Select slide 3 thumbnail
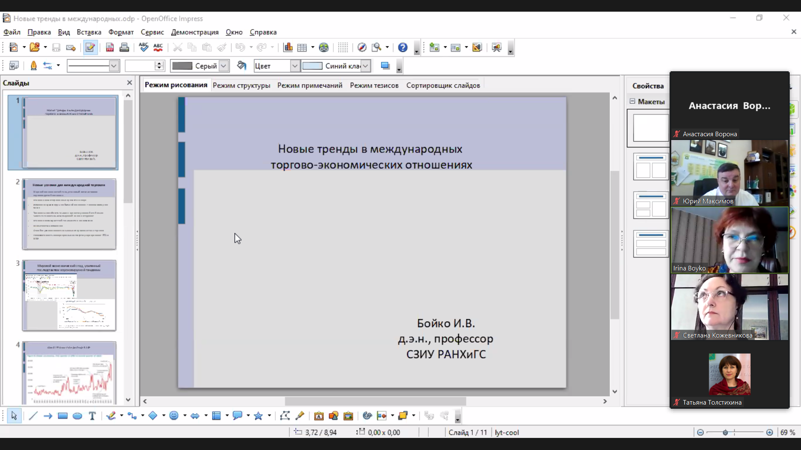The image size is (801, 450). [69, 295]
